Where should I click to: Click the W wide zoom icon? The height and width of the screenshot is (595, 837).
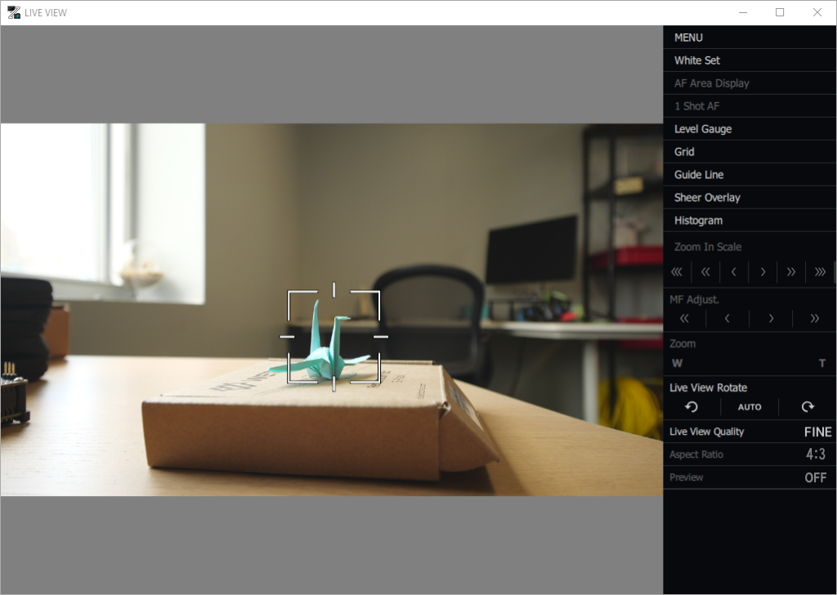click(x=677, y=362)
